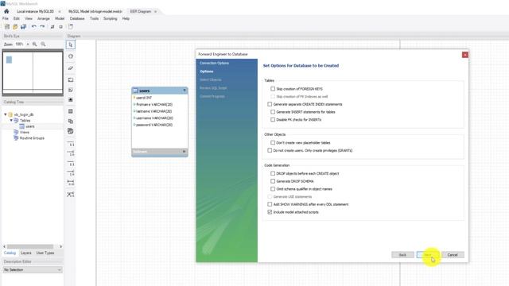This screenshot has width=509, height=286.
Task: Click the catalog tree scroll right arrow
Action: [60, 247]
